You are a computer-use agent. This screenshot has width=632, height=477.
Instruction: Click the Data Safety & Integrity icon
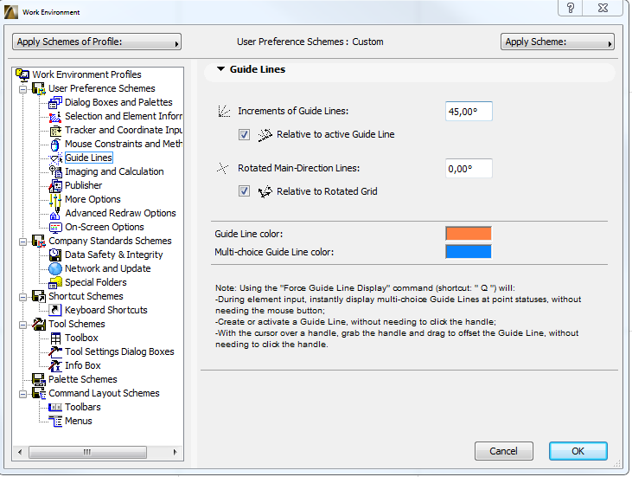click(x=56, y=255)
